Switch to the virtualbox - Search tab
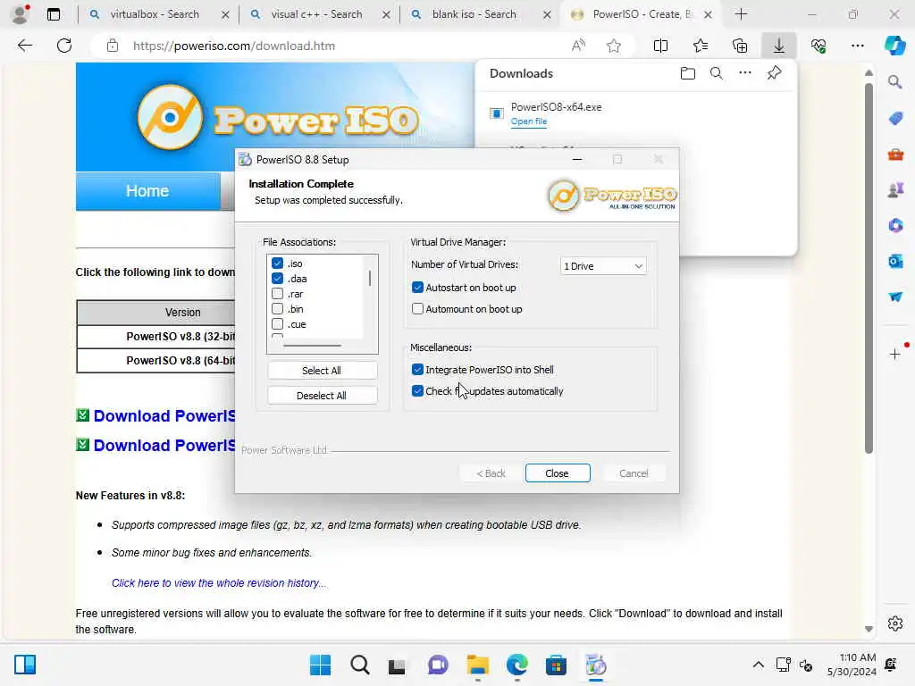 (x=154, y=14)
